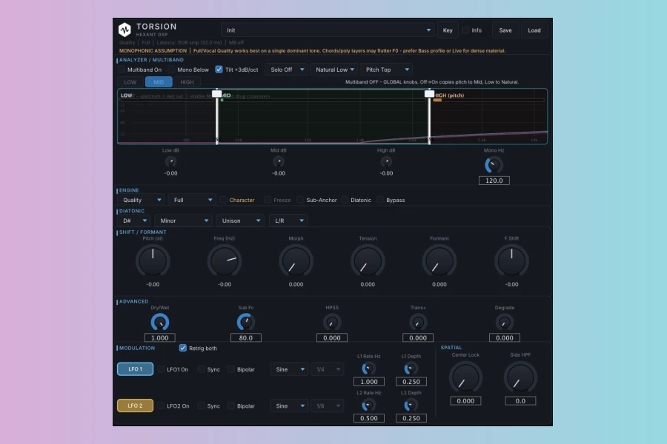Click the Formant knob

(x=439, y=261)
